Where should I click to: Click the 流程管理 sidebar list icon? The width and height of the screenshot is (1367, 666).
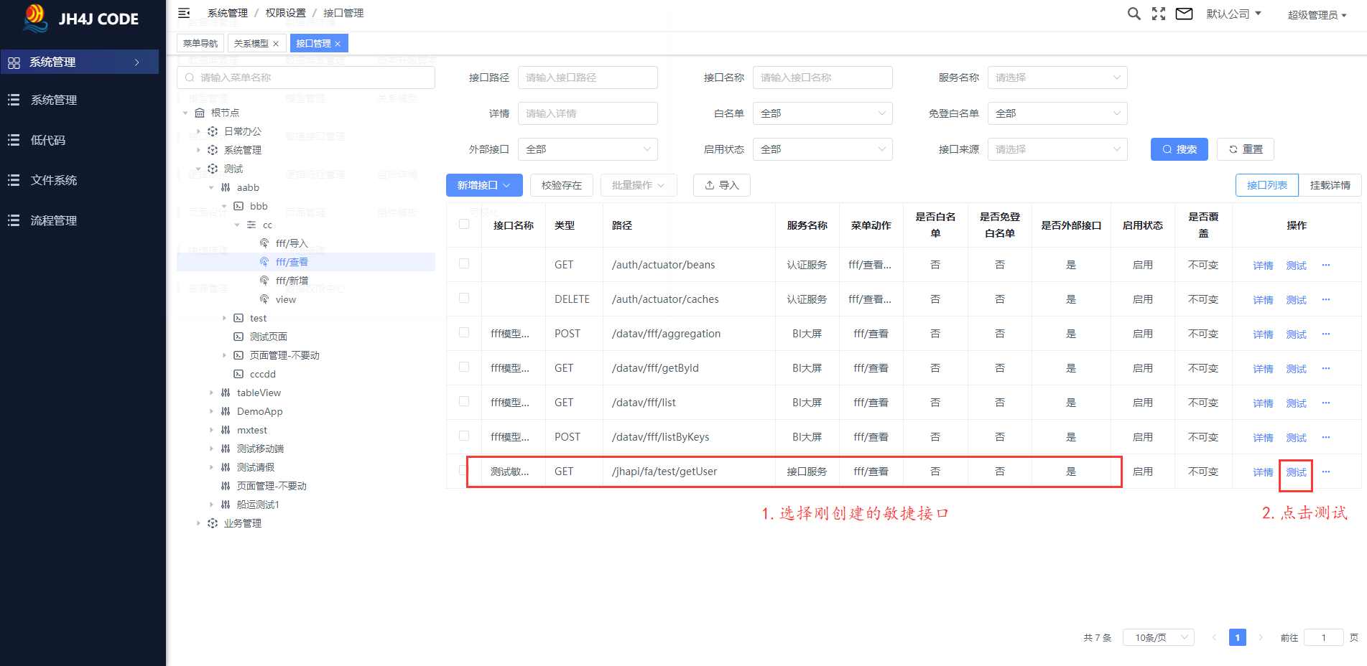click(x=14, y=220)
